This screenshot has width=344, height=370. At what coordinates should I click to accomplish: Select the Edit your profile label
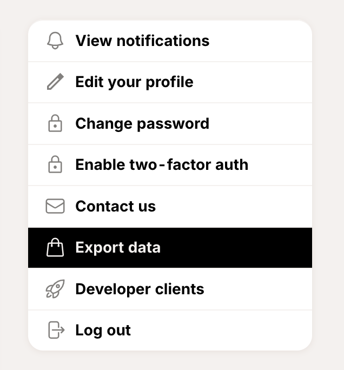point(134,82)
